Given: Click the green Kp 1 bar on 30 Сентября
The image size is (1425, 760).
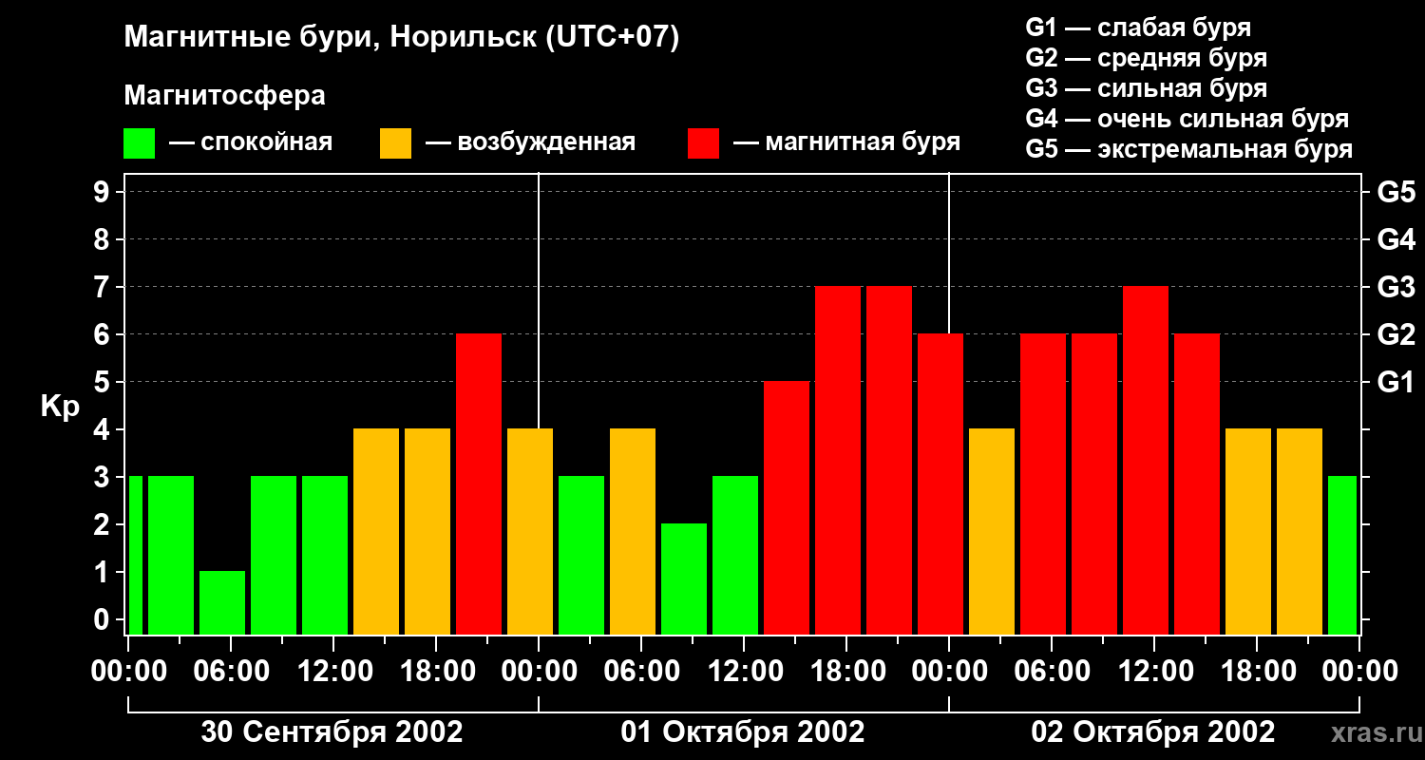Looking at the screenshot, I should [222, 602].
